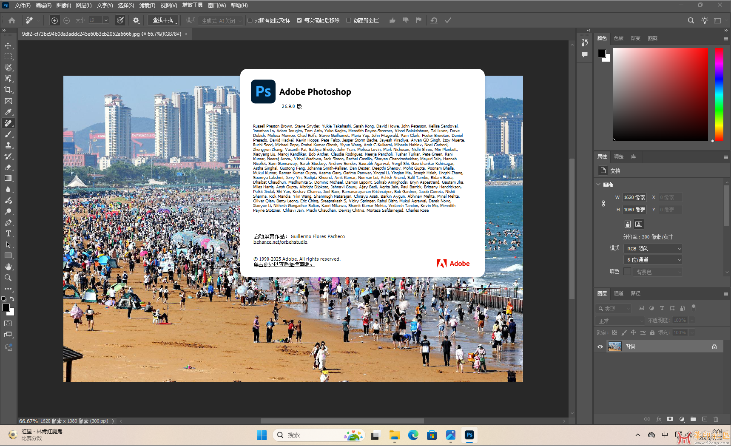Open the RGB 颜色 mode dropdown
The width and height of the screenshot is (731, 446).
[x=653, y=249]
